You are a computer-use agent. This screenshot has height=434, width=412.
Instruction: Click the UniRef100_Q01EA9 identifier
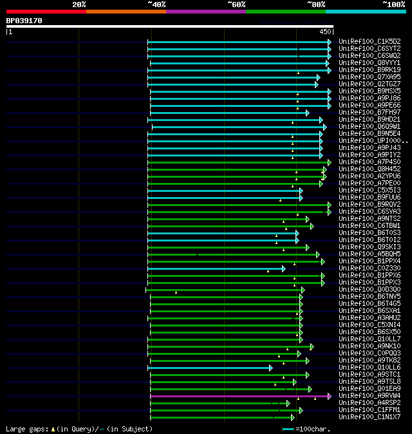point(370,389)
